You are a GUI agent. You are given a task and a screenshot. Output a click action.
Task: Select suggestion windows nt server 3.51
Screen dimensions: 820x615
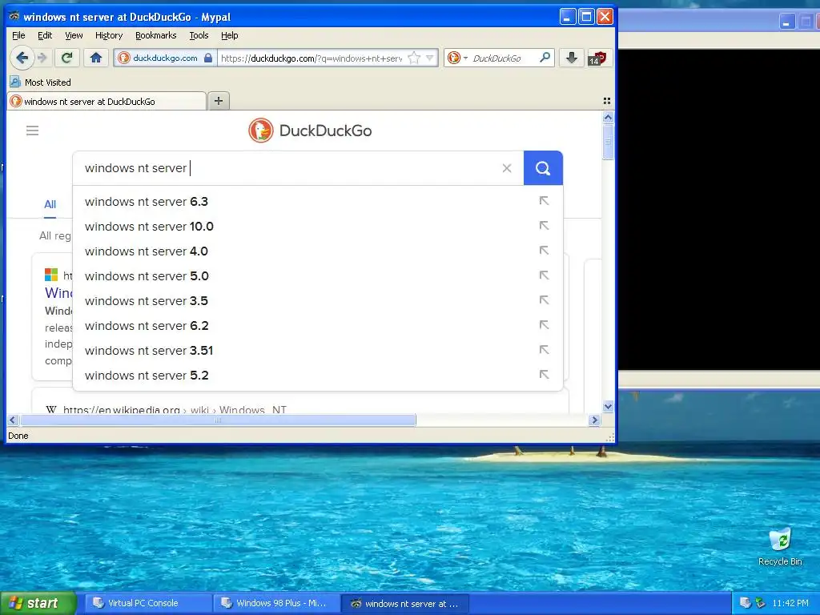317,351
